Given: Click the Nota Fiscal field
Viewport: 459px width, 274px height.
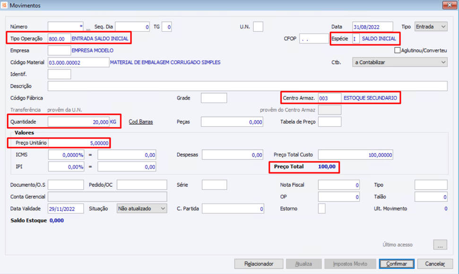Looking at the screenshot, I should pyautogui.click(x=338, y=185).
